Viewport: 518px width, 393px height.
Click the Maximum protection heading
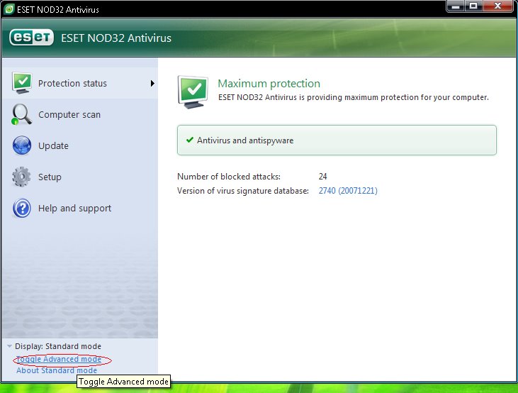(269, 84)
